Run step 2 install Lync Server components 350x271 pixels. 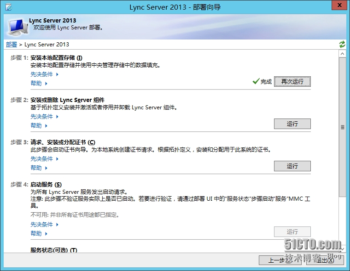pyautogui.click(x=292, y=124)
